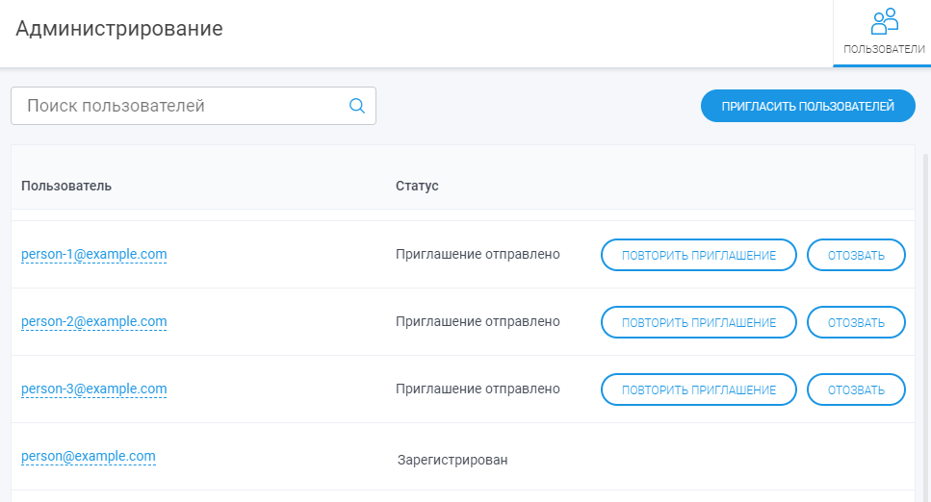Viewport: 931px width, 502px height.
Task: Select the Зарегистрирован status text
Action: coord(453,460)
